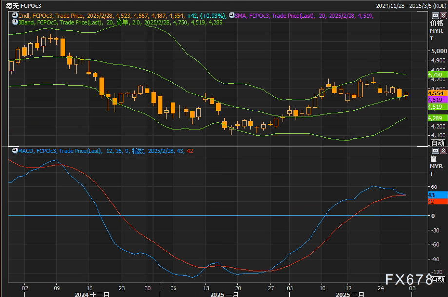Click the magenta 4,519 SMA value tag

point(435,99)
